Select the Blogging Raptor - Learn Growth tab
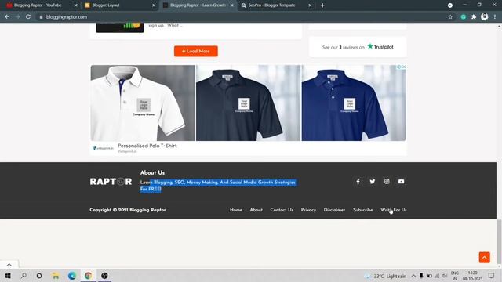 [198, 5]
